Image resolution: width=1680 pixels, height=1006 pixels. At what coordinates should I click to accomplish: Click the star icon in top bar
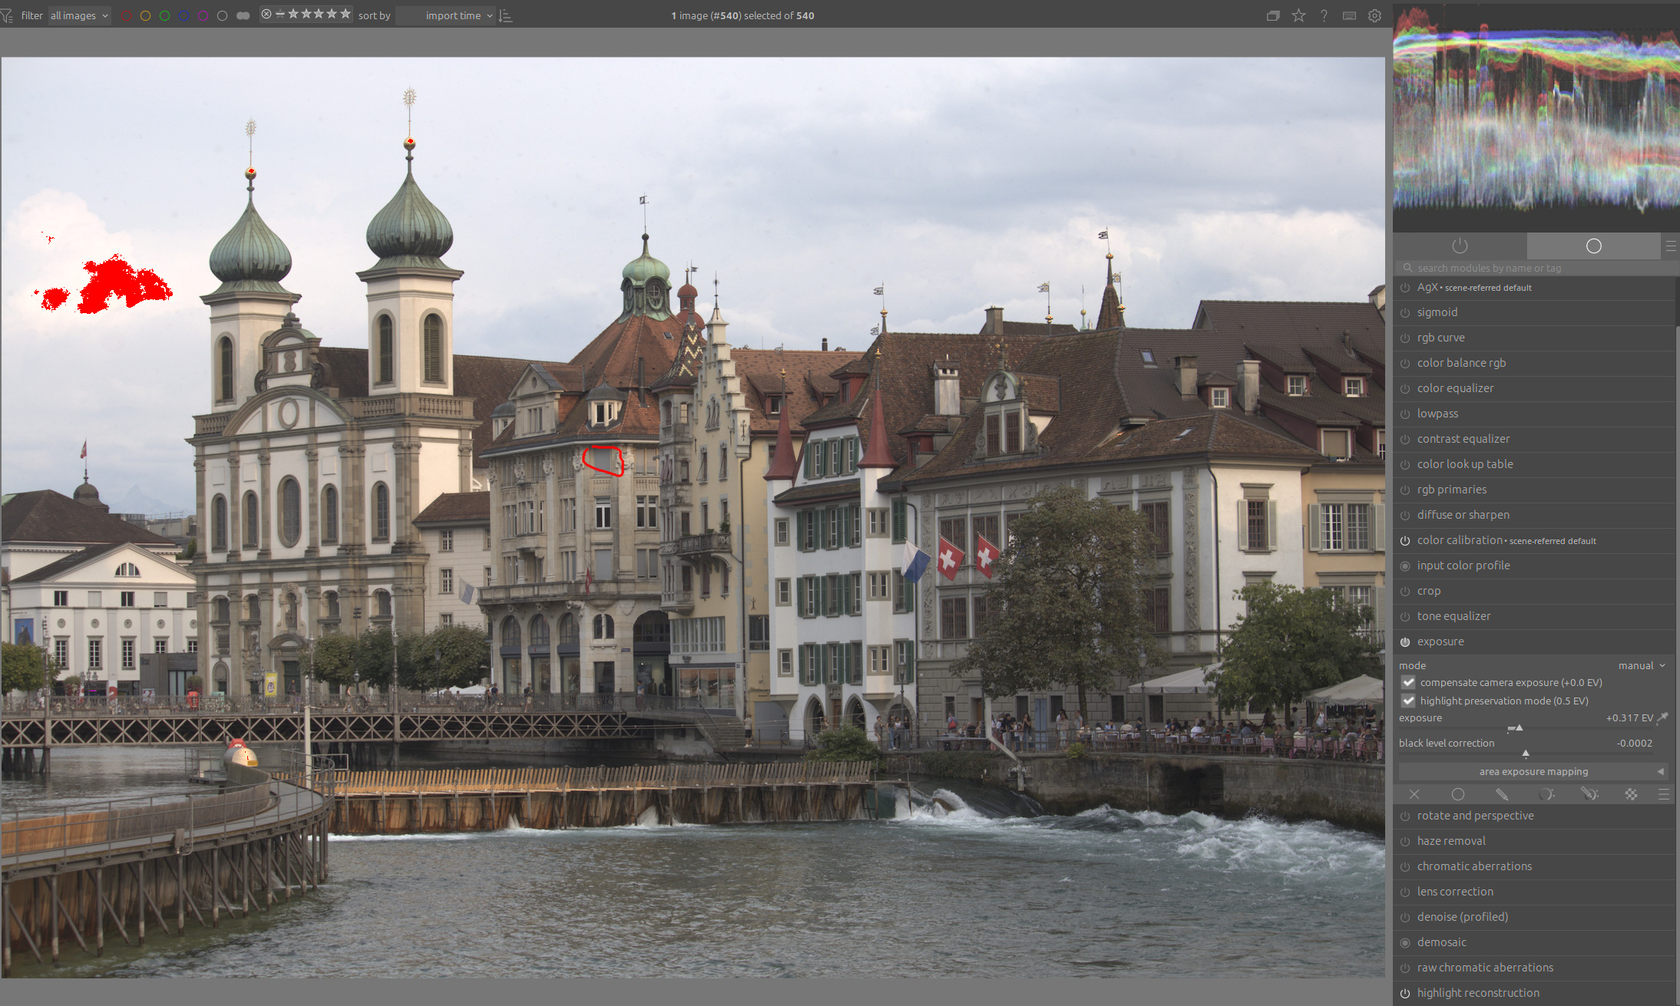coord(1298,15)
